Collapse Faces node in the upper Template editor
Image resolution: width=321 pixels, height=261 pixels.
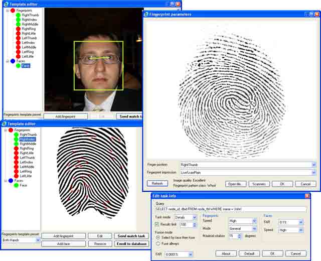tap(8, 61)
